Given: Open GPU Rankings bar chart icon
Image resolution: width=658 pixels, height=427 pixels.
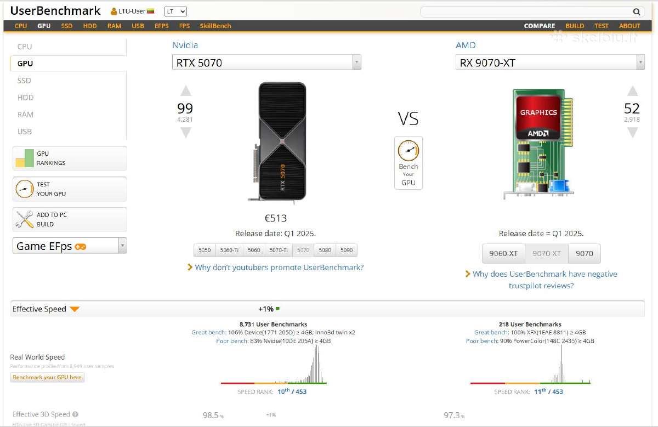Looking at the screenshot, I should tap(25, 158).
